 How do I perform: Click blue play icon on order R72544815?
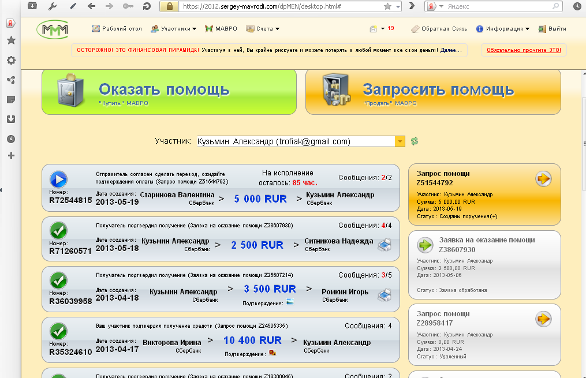point(59,179)
